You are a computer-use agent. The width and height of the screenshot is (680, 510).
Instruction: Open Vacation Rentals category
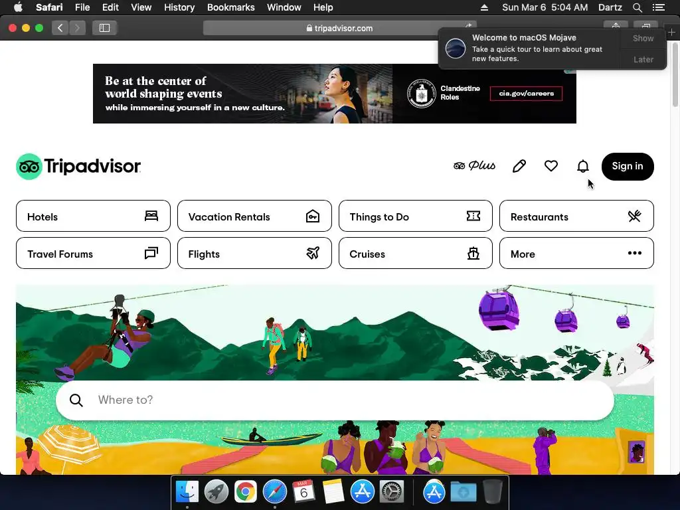pos(254,216)
